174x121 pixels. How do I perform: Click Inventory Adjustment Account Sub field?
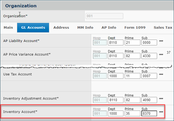click(149, 100)
